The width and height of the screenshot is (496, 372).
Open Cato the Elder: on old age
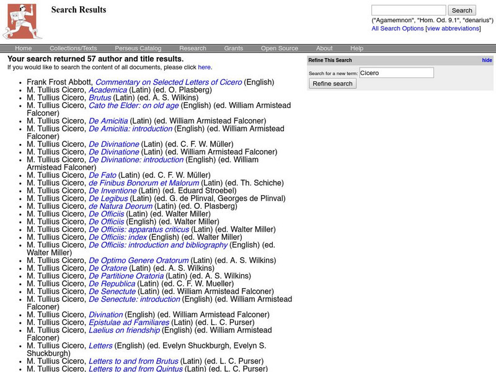pos(134,105)
